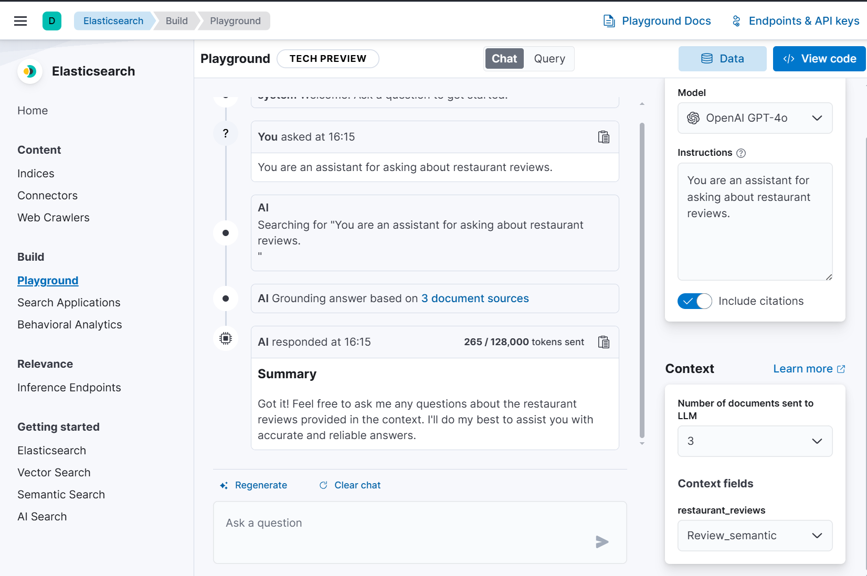Click the send arrow icon

[x=602, y=542]
